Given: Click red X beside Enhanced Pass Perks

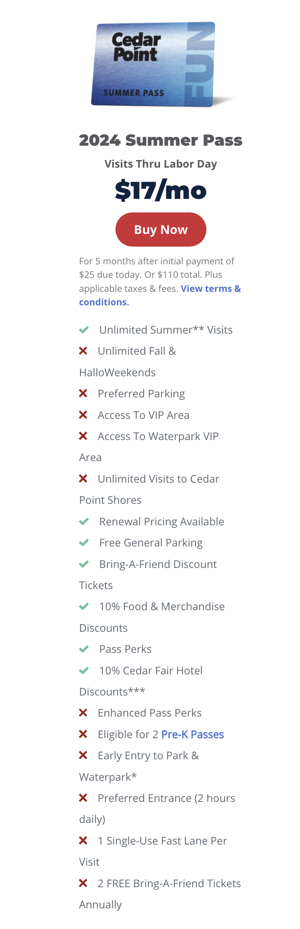Looking at the screenshot, I should 83,713.
